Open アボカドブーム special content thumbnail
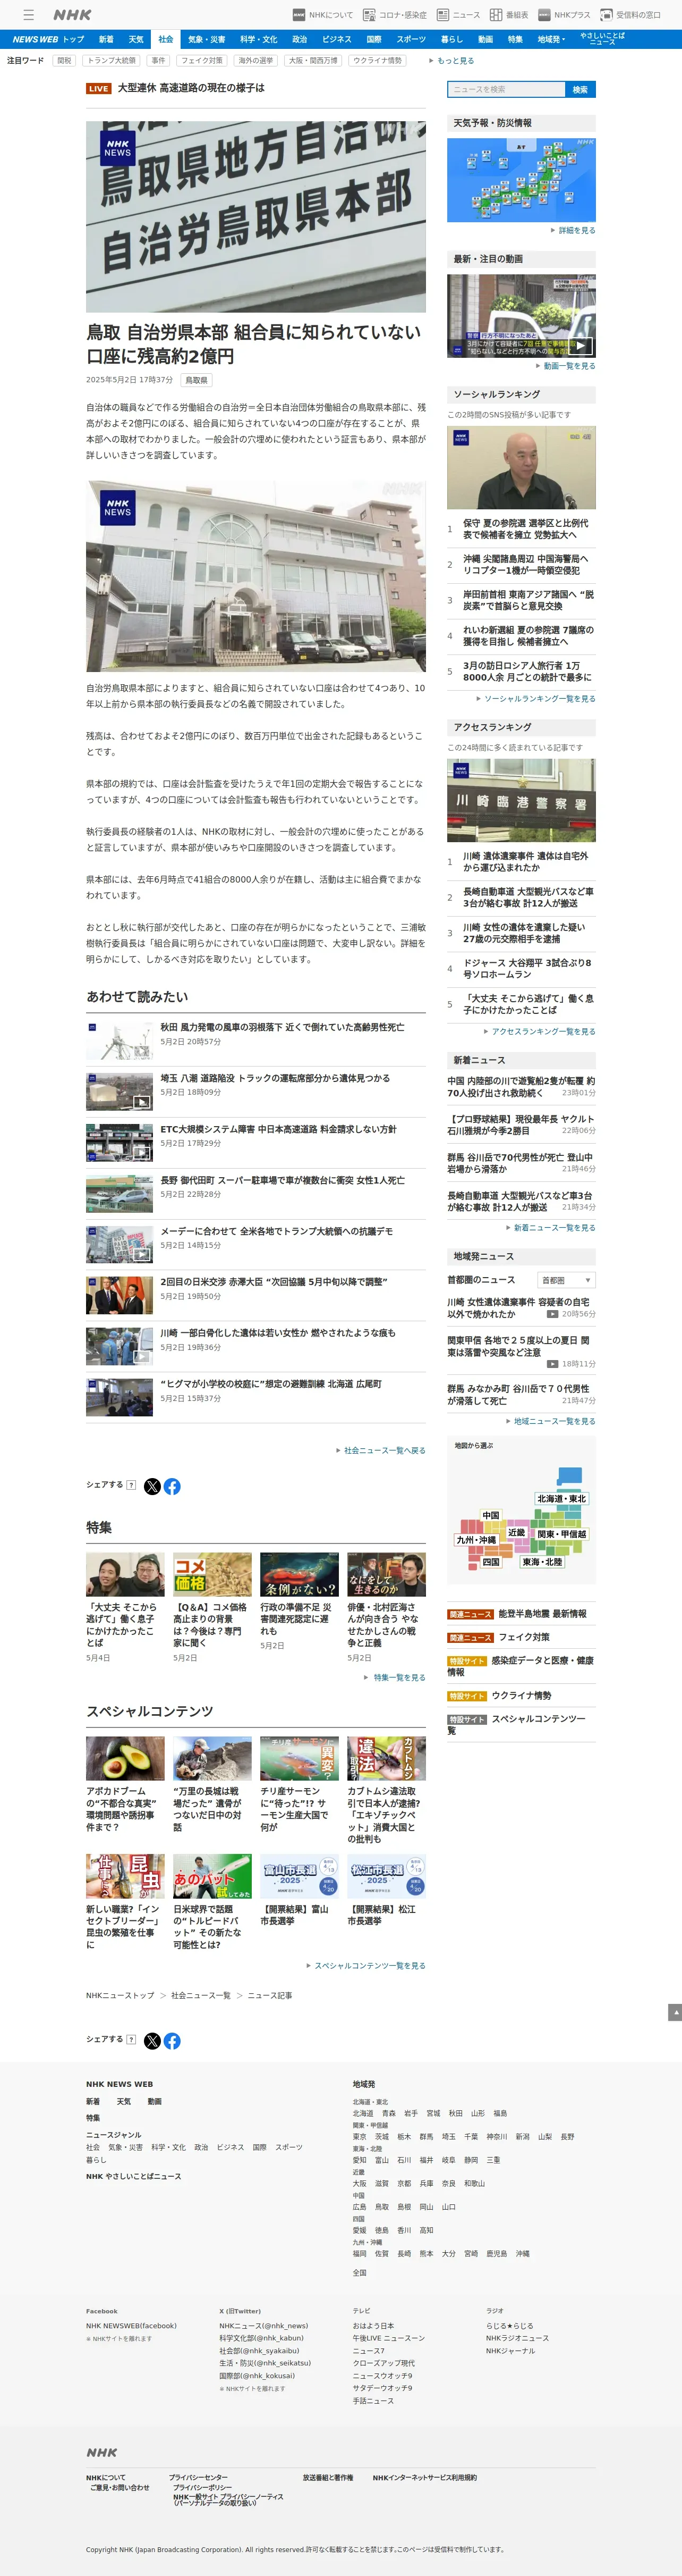The image size is (682, 2576). 125,1758
